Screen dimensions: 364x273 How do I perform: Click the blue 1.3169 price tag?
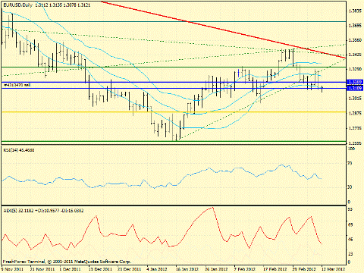(x=355, y=82)
